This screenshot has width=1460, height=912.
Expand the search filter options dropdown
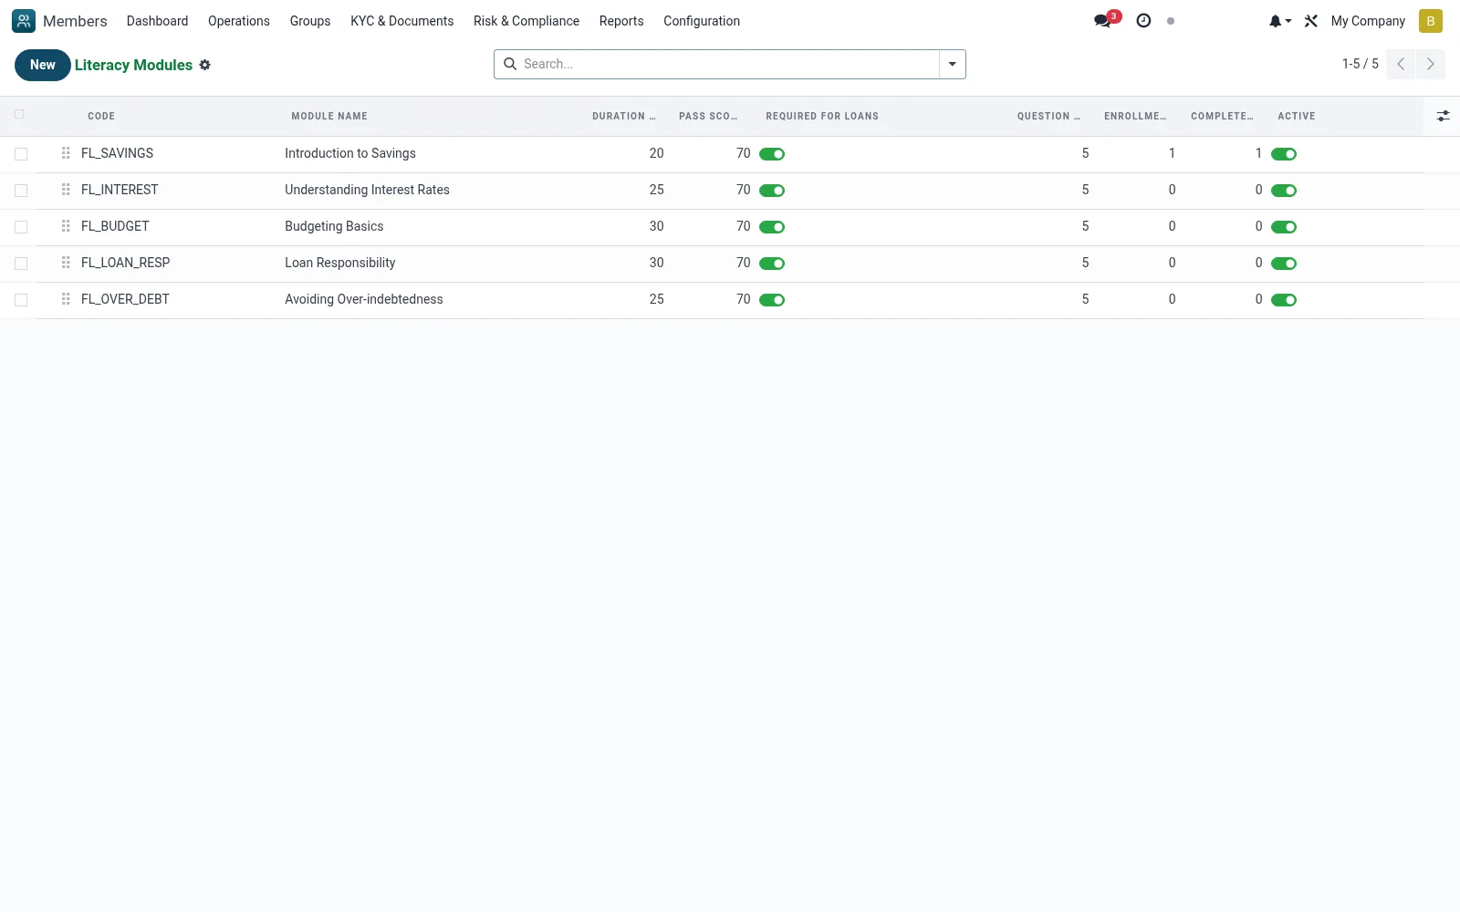(953, 65)
